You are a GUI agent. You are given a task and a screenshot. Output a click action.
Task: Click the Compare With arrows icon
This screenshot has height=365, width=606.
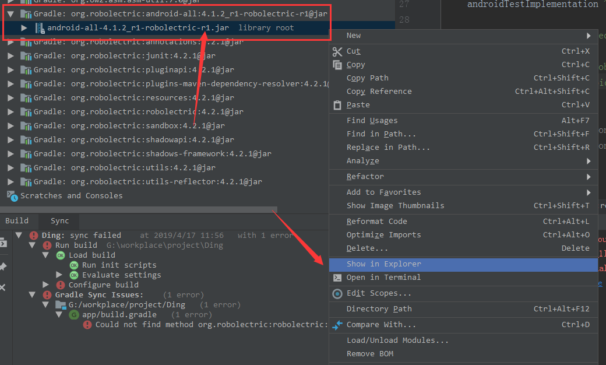click(337, 325)
